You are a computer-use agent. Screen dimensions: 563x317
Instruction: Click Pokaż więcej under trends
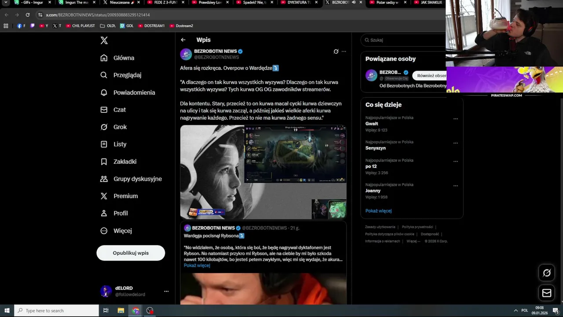click(x=378, y=211)
